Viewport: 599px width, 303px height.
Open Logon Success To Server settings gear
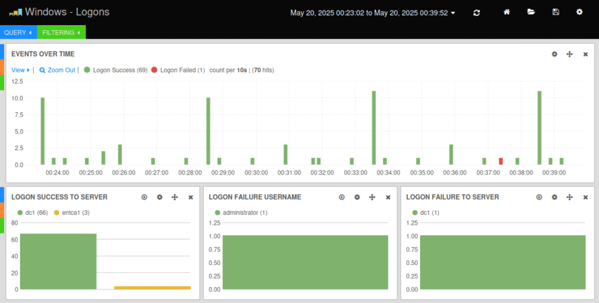[160, 197]
